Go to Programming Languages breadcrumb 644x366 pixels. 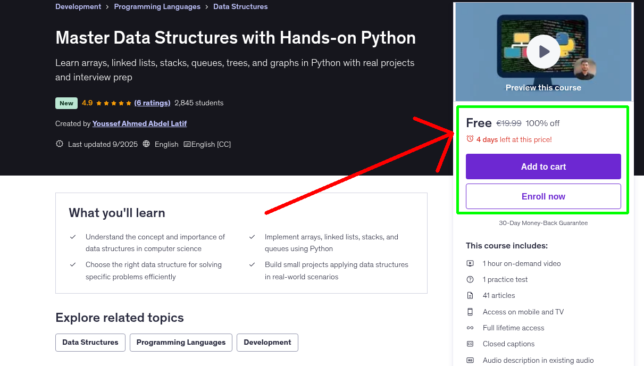[x=157, y=7]
